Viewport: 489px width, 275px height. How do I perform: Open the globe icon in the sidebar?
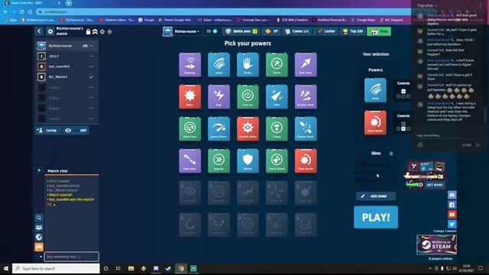39,238
